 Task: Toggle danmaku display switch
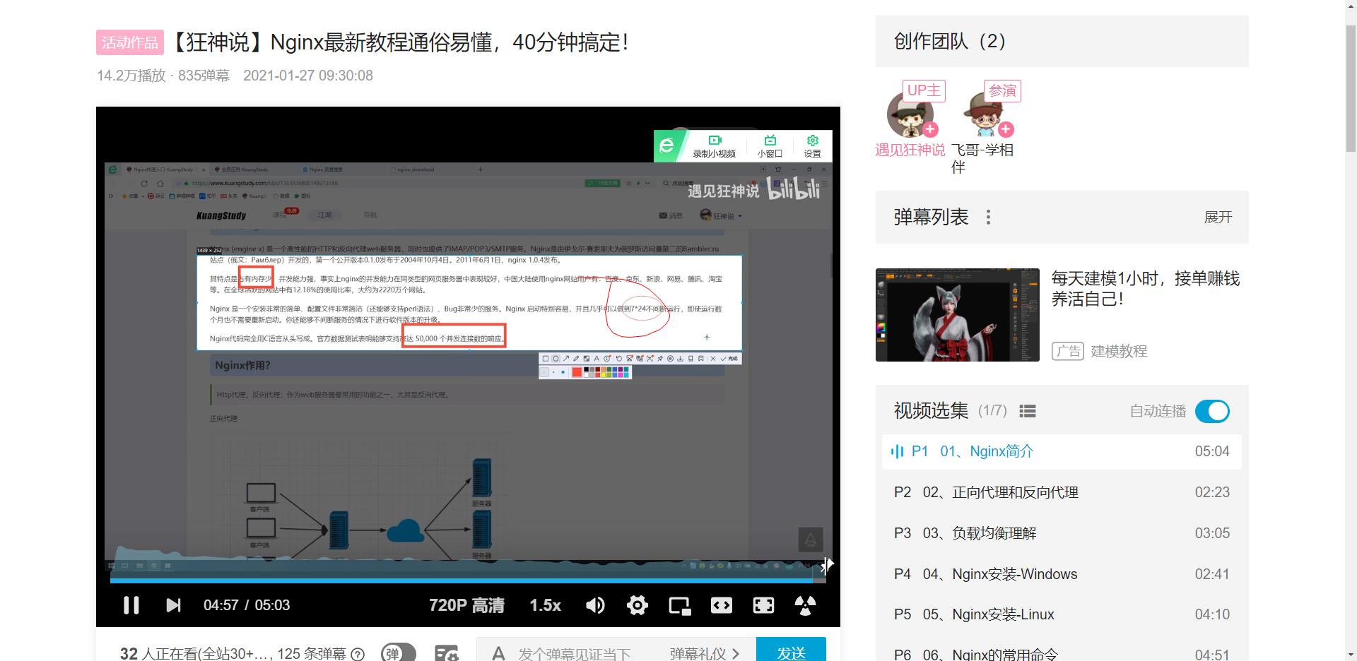point(398,653)
